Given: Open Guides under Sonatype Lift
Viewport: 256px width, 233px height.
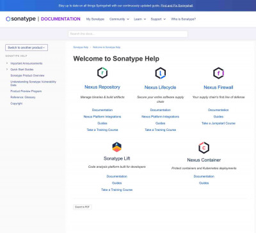Looking at the screenshot, I should pos(117,183).
